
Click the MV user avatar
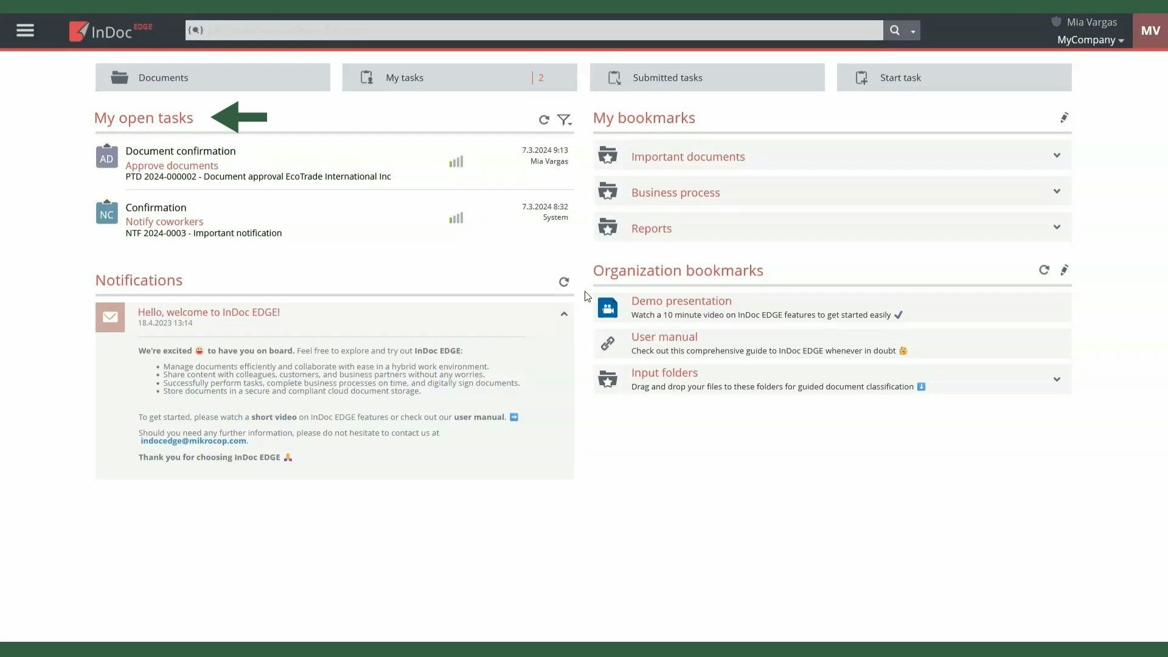pyautogui.click(x=1150, y=30)
